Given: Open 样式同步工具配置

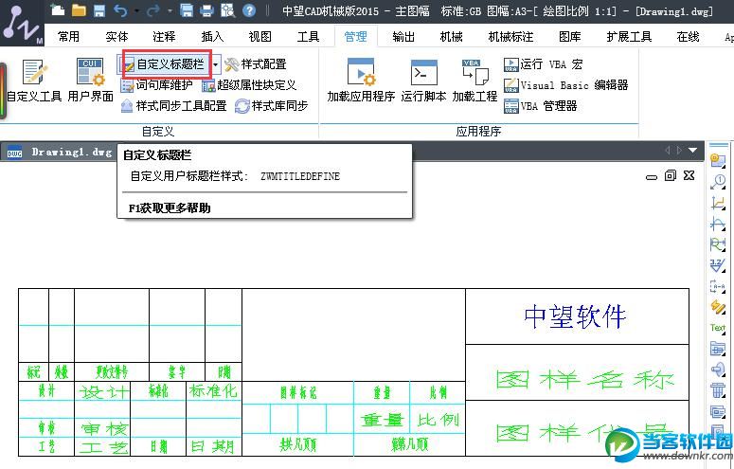Looking at the screenshot, I should tap(173, 106).
